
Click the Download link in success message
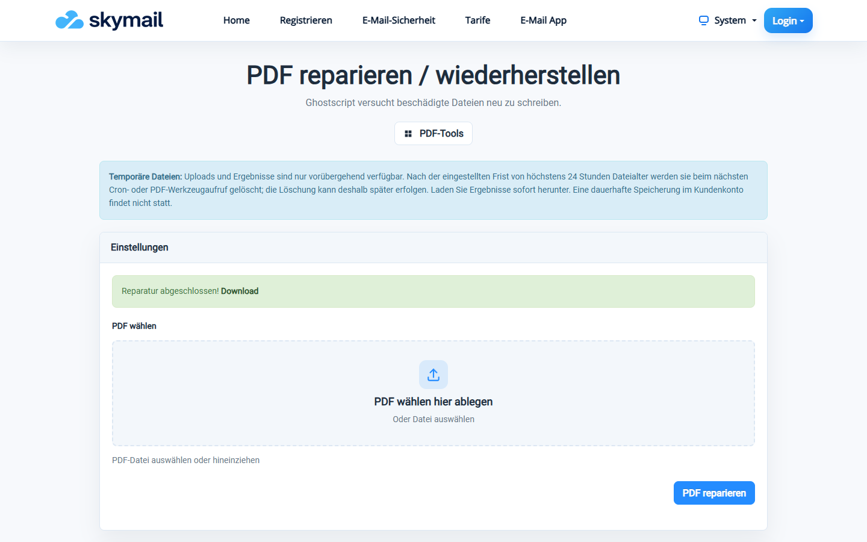pos(240,291)
